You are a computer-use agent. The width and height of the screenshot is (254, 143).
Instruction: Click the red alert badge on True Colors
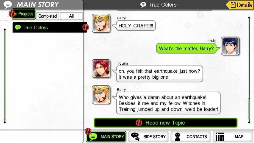85,27
